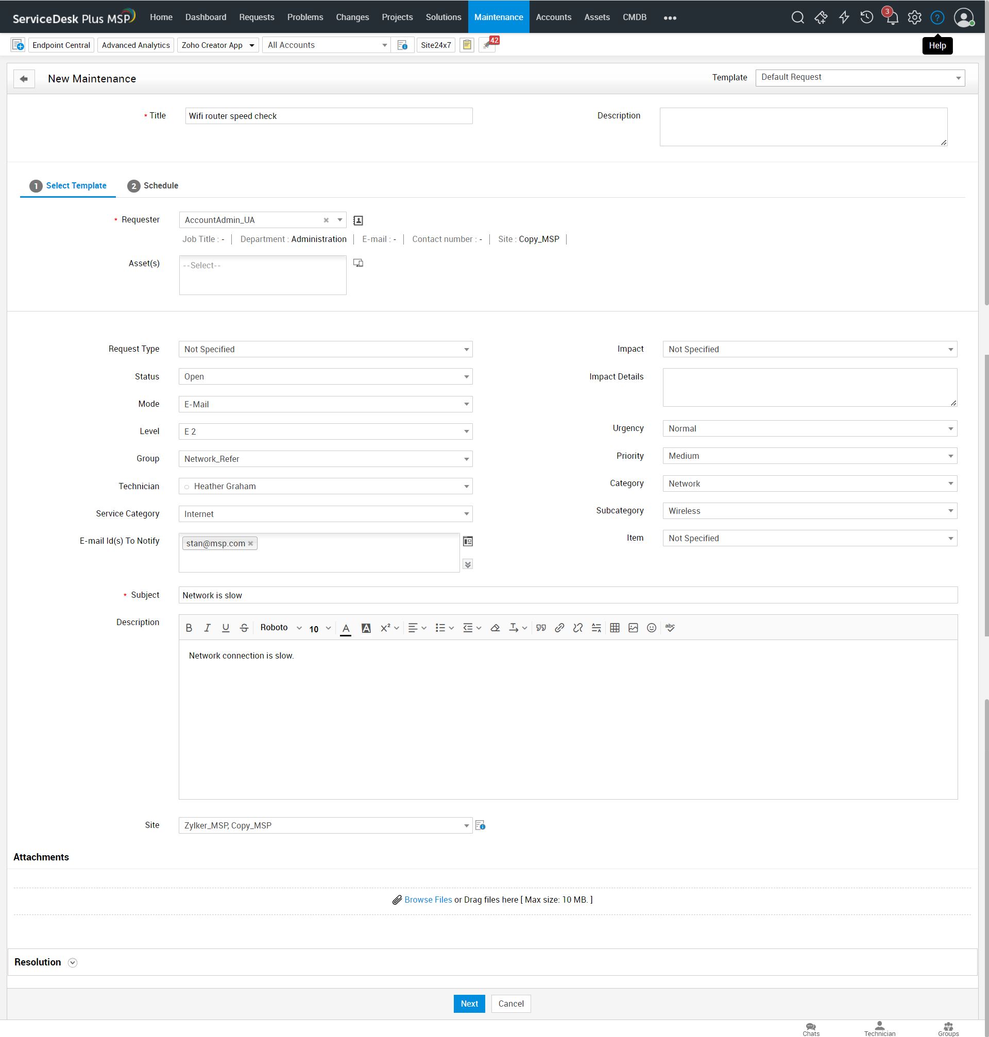The height and width of the screenshot is (1037, 989).
Task: Click the insert link icon
Action: [559, 628]
